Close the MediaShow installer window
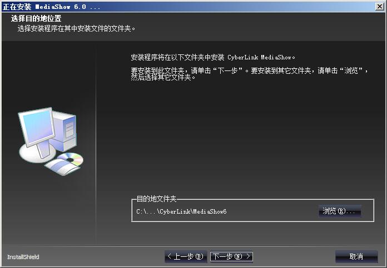 [x=379, y=7]
